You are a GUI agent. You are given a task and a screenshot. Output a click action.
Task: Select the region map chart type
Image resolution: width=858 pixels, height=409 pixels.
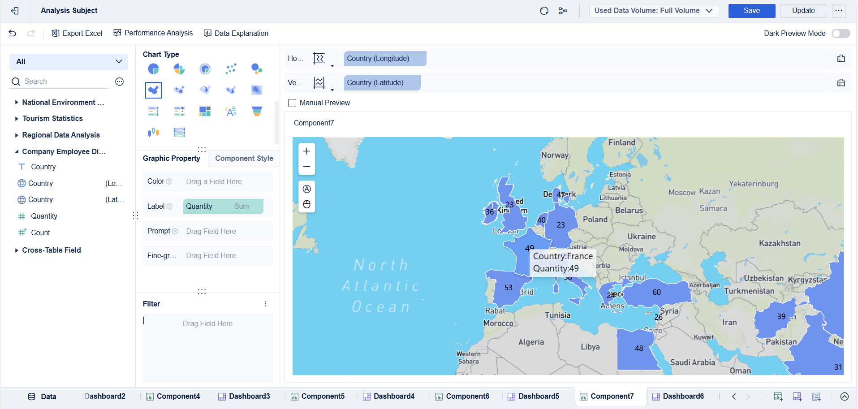coord(153,90)
